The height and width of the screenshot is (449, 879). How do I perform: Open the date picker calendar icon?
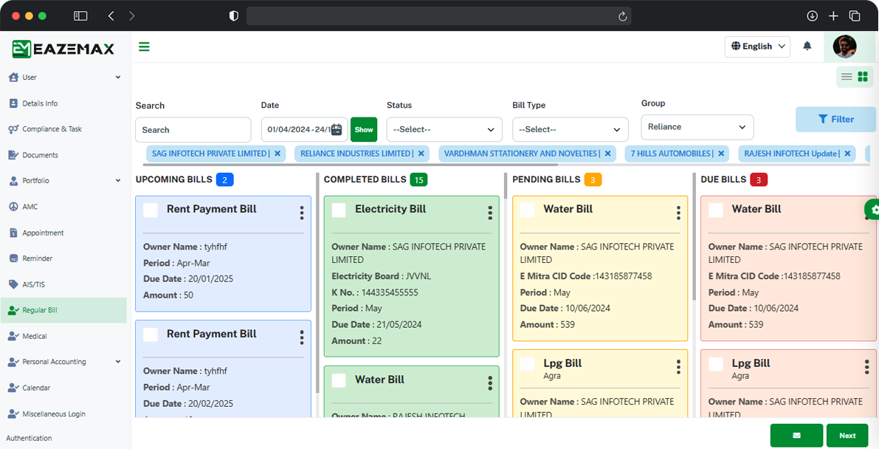click(337, 130)
